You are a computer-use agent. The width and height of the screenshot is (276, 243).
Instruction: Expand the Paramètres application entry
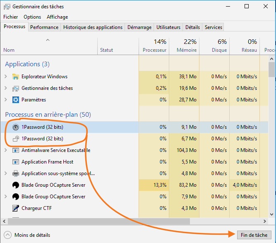[x=5, y=100]
